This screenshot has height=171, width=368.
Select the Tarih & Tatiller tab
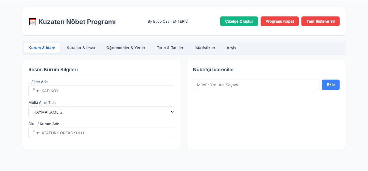[x=170, y=48]
